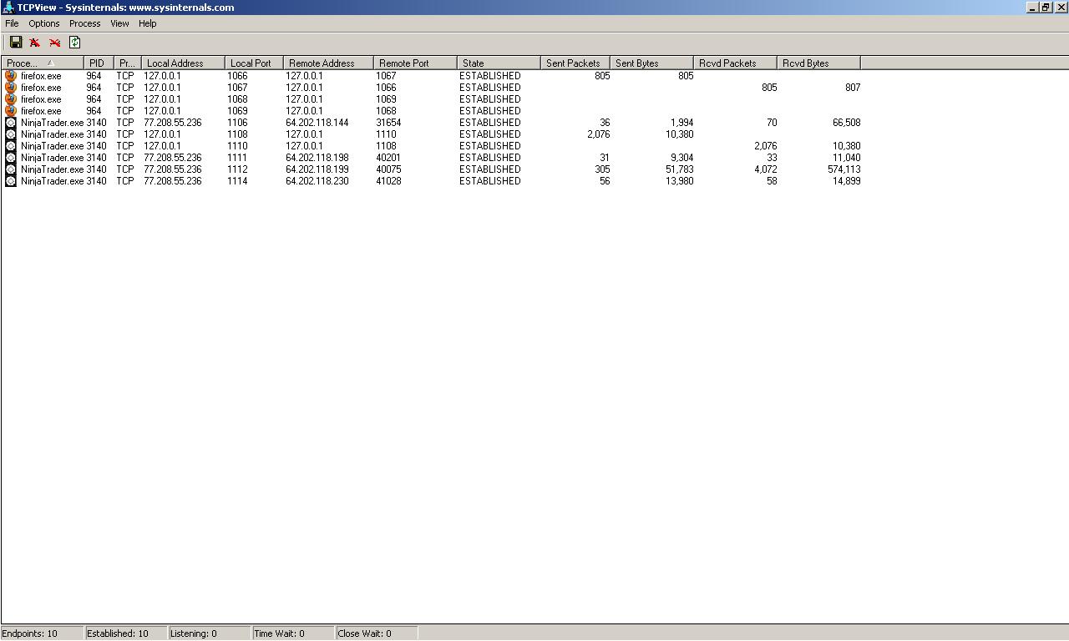This screenshot has height=641, width=1069.
Task: Sort by the Rcvd Bytes column header
Action: [819, 63]
